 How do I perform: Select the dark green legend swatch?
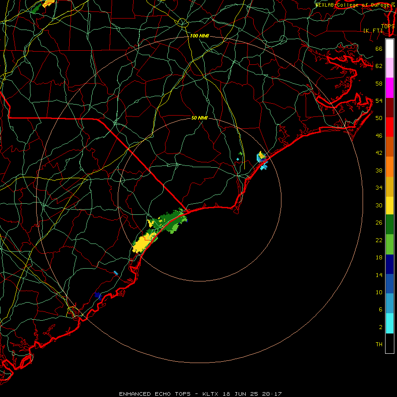tap(390, 225)
